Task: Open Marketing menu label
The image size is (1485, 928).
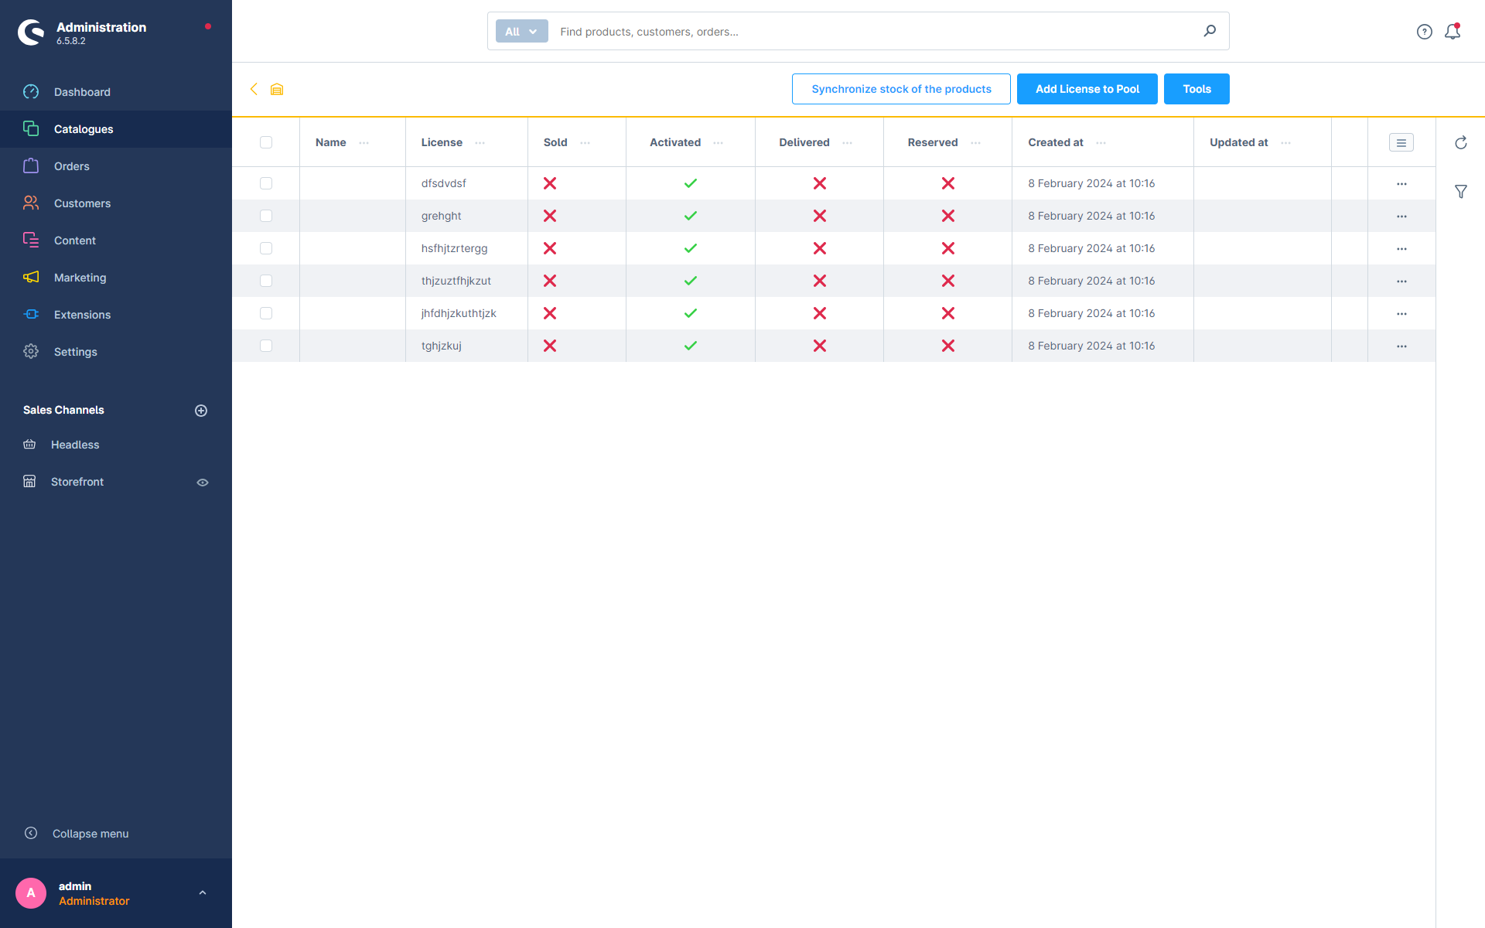Action: [x=80, y=278]
